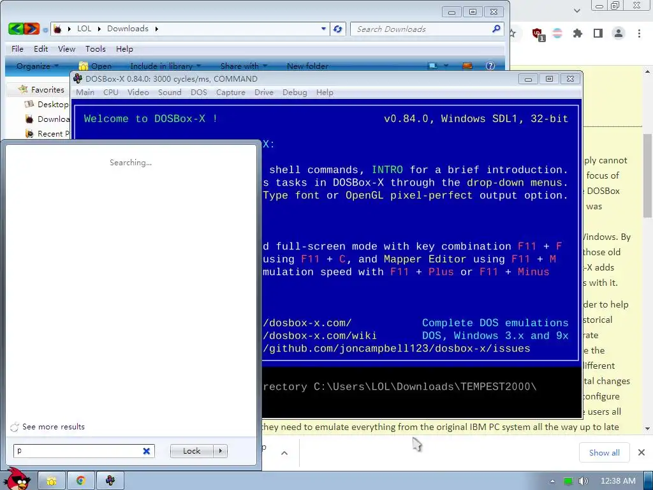Open the Drive menu in DOSBox-X
Screen dimensions: 653x490
[x=264, y=92]
